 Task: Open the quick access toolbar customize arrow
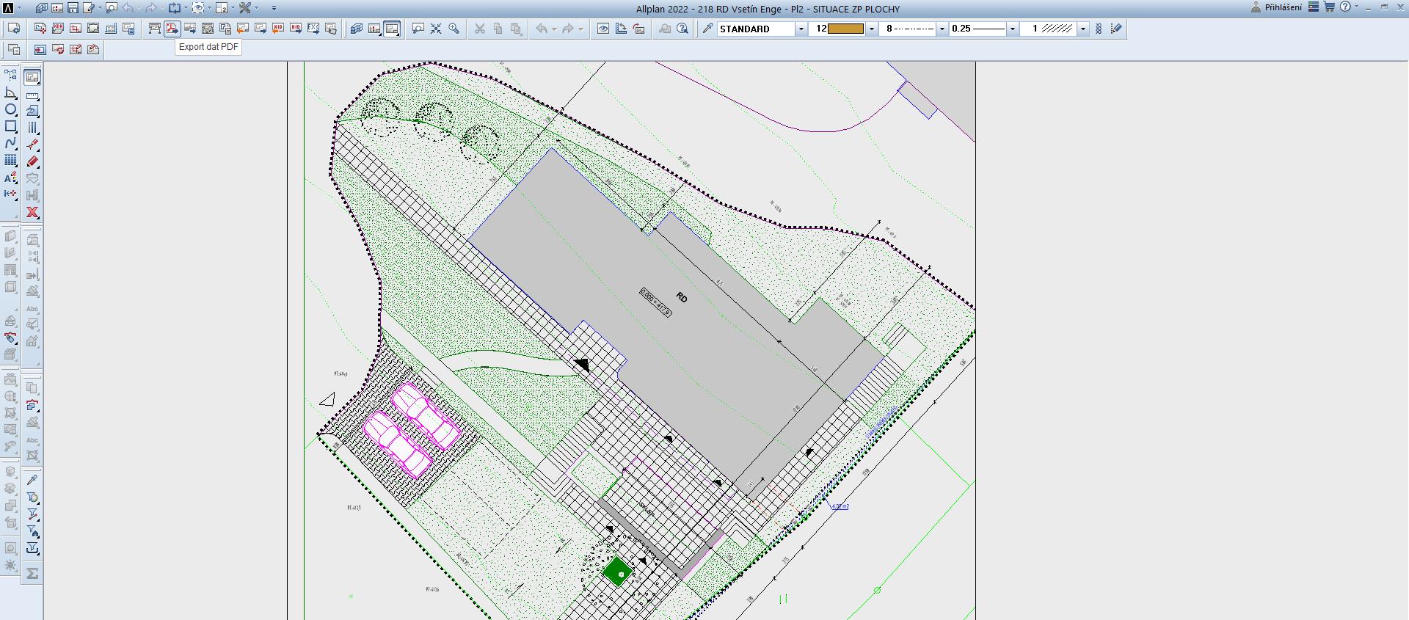[x=274, y=8]
